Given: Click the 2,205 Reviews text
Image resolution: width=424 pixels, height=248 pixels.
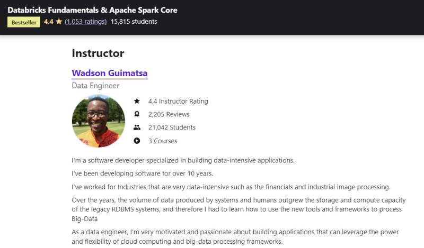Looking at the screenshot, I should pos(170,114).
